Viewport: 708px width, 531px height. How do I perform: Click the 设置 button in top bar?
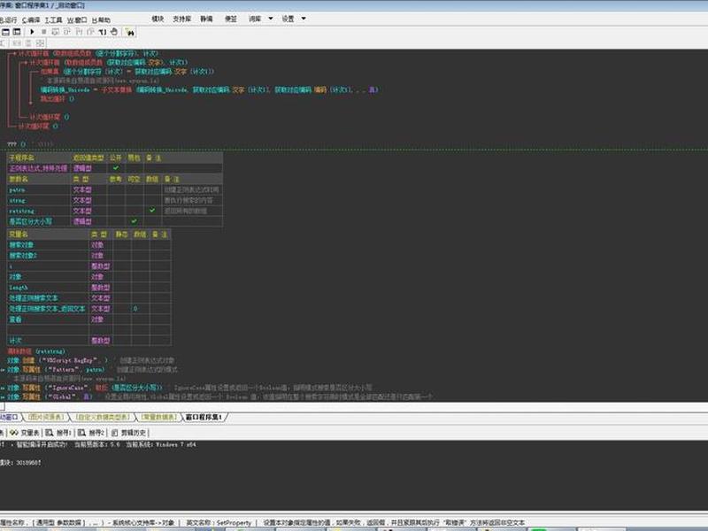289,19
